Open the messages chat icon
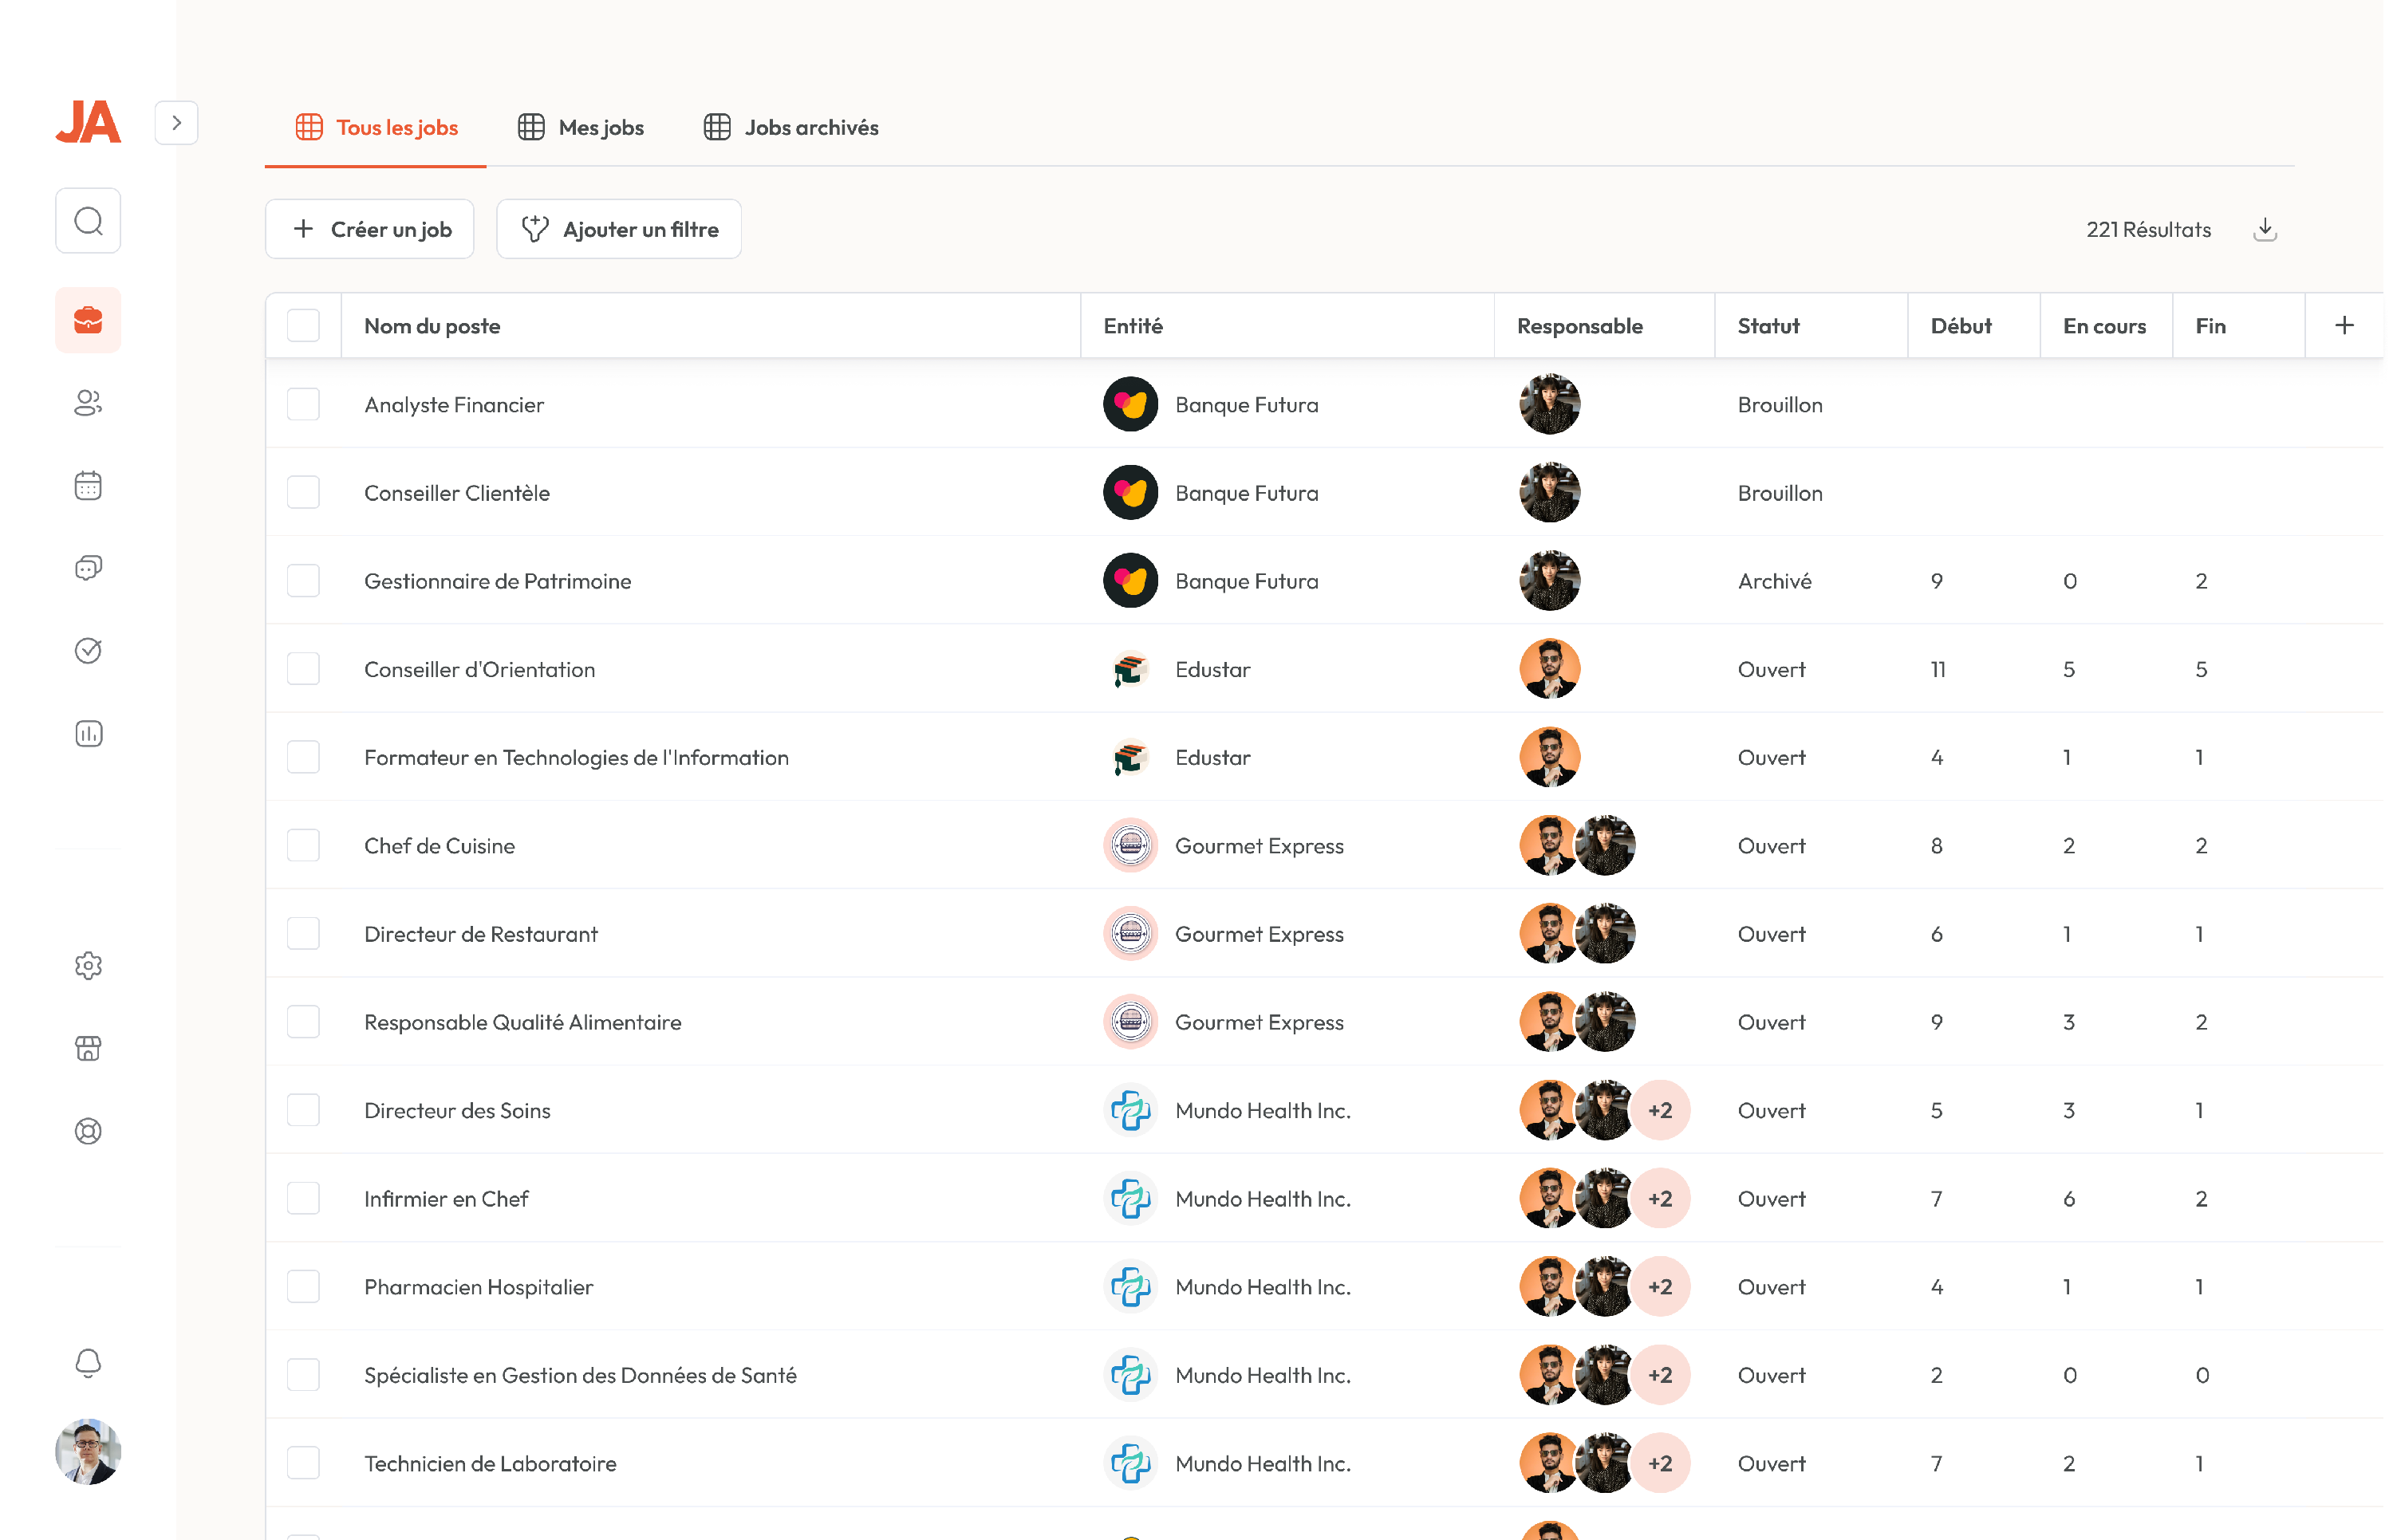 (88, 568)
